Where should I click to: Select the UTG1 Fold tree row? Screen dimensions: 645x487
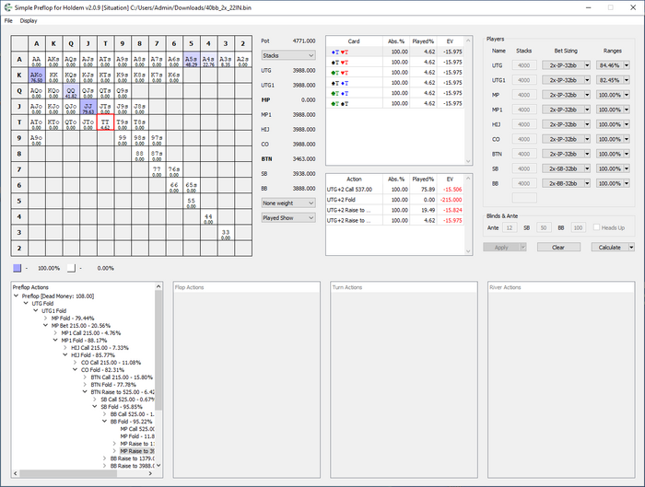(x=53, y=310)
